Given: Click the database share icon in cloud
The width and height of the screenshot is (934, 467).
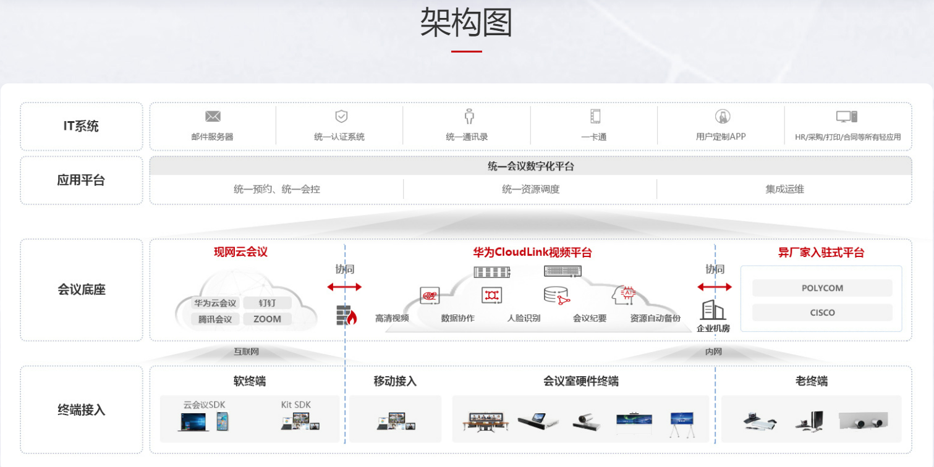Looking at the screenshot, I should click(556, 296).
